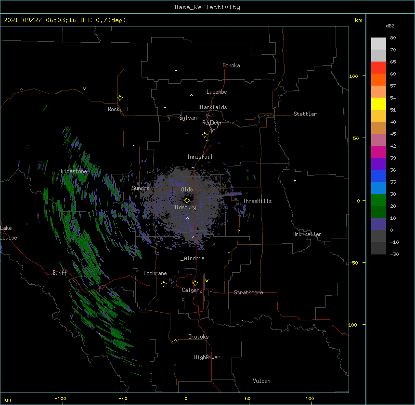Click the red 65 dBZ legend swatch
Screen dimensions: 415x405
tap(378, 68)
